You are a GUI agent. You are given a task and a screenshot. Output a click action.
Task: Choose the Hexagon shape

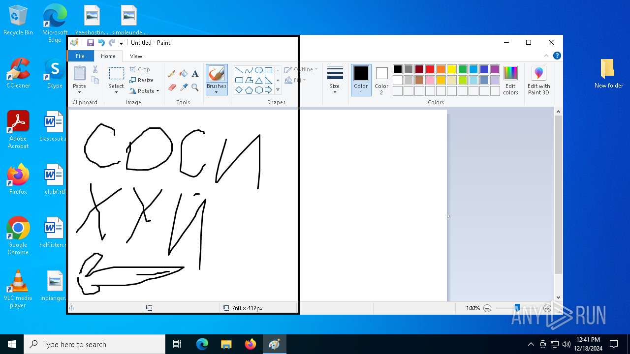[x=258, y=90]
